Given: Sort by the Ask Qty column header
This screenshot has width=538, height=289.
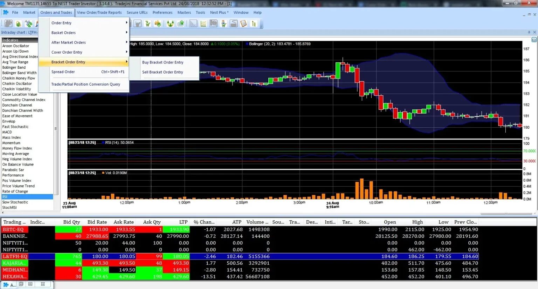Looking at the screenshot, I should [x=150, y=222].
